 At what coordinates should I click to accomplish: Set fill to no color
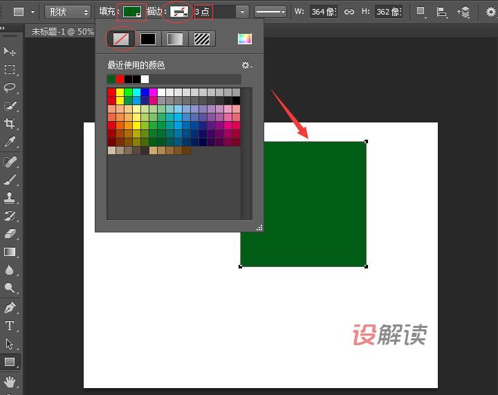(121, 39)
